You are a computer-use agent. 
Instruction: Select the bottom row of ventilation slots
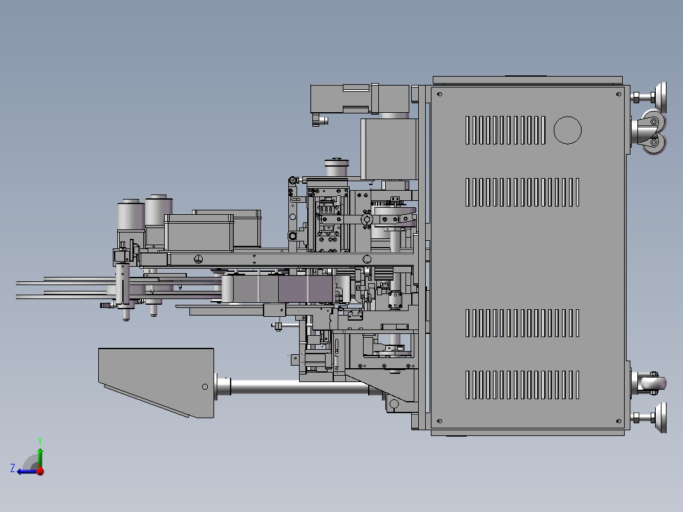click(x=522, y=385)
